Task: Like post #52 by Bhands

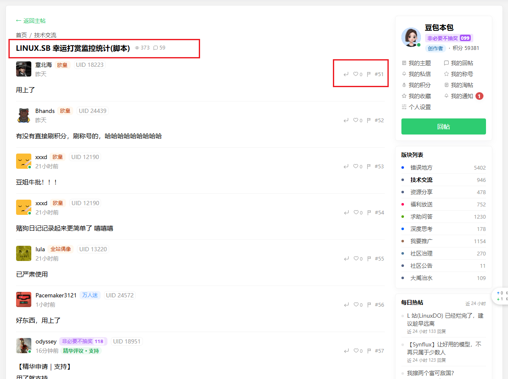Action: pos(356,121)
